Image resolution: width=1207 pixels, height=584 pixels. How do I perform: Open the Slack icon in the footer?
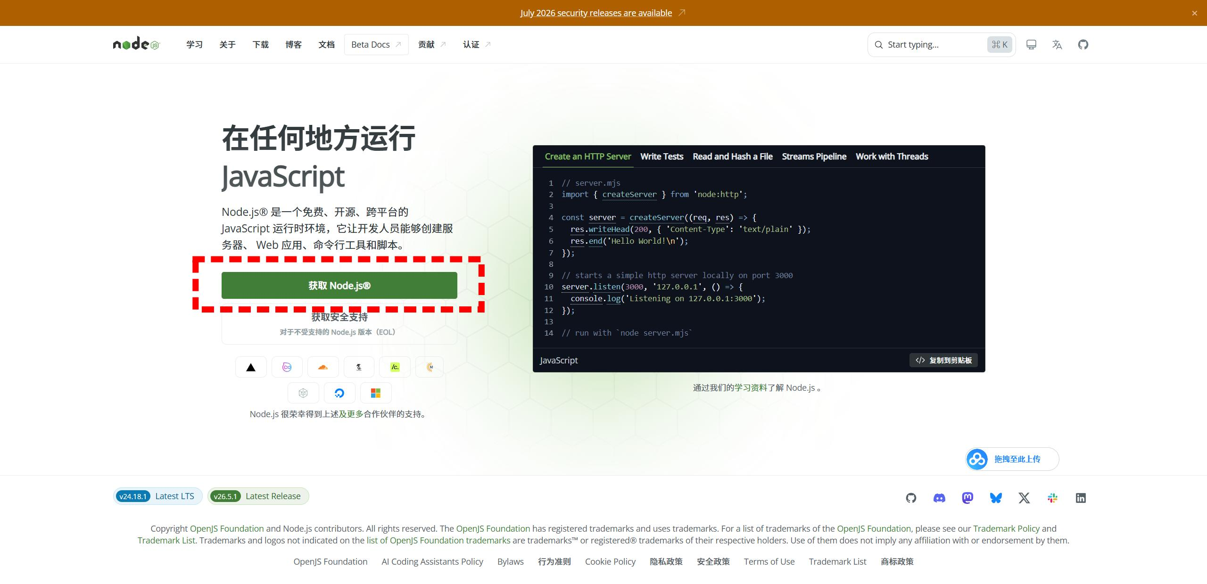point(1052,498)
